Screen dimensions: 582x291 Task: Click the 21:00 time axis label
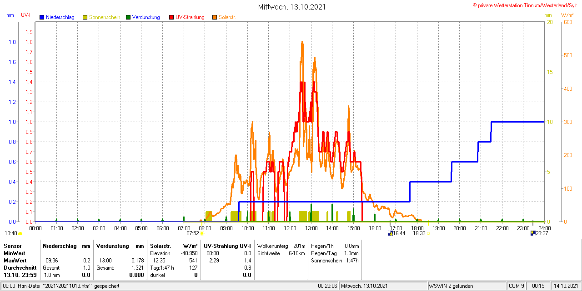pyautogui.click(x=481, y=228)
